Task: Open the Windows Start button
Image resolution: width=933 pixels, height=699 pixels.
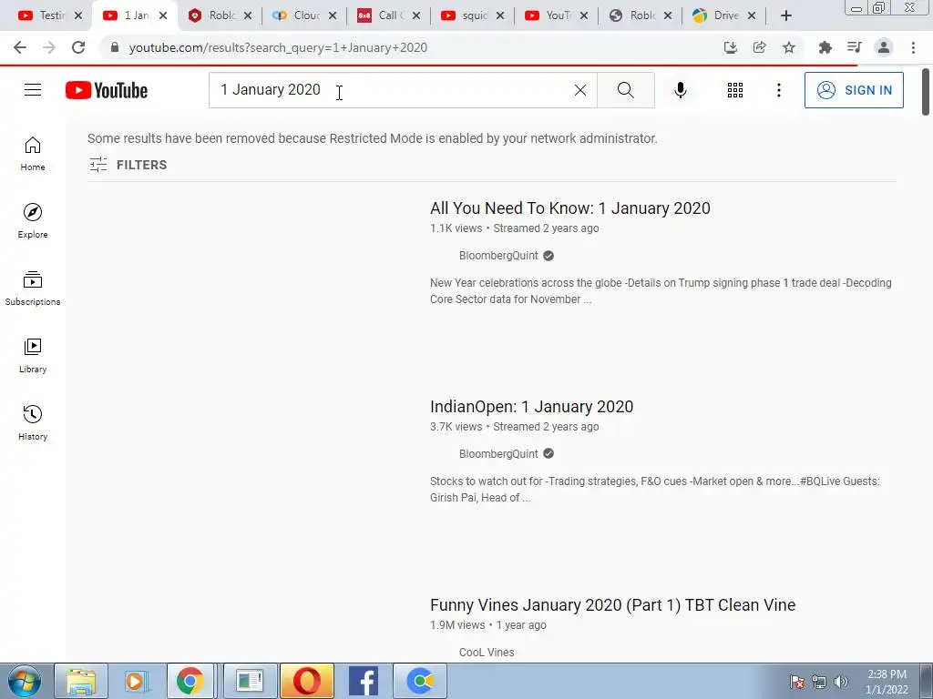Action: coord(24,681)
